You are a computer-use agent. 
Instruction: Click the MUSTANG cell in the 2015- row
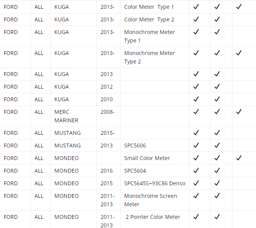[x=68, y=133]
